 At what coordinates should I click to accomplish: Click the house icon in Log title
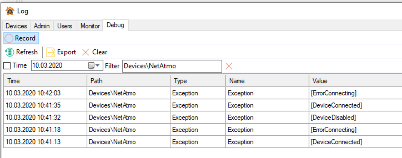pos(10,11)
